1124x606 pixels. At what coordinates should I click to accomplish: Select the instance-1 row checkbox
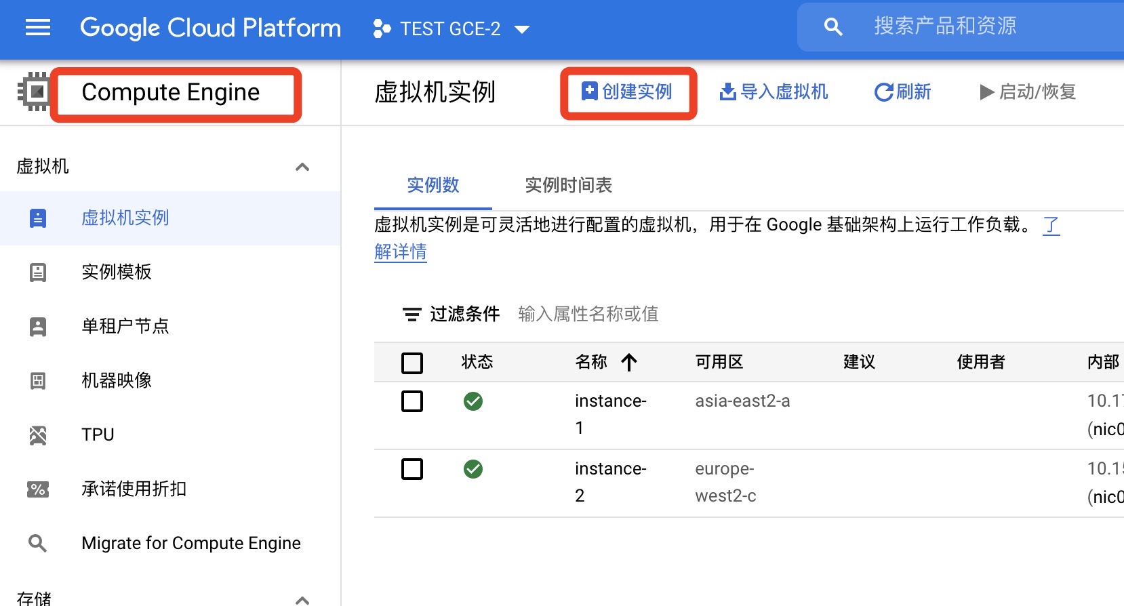pyautogui.click(x=412, y=401)
